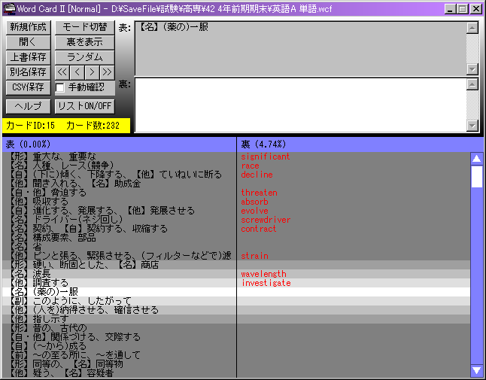
Task: Toggle the list with リストON/OFF
Action: [x=84, y=106]
